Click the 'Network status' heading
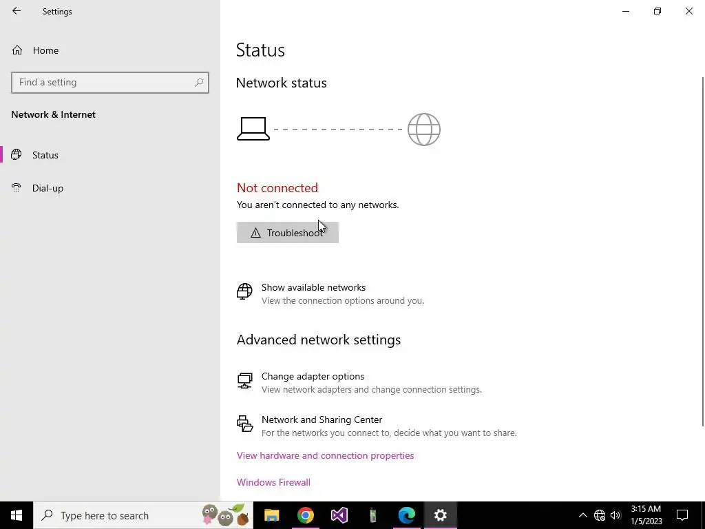Viewport: 705px width, 529px height. pos(282,83)
